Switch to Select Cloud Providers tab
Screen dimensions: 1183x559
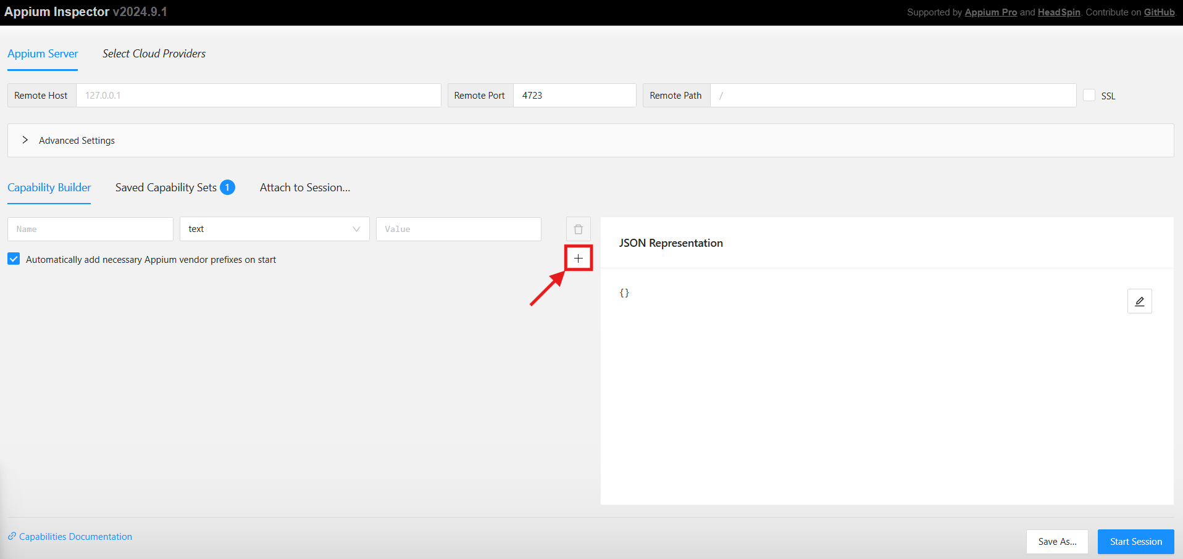point(154,54)
